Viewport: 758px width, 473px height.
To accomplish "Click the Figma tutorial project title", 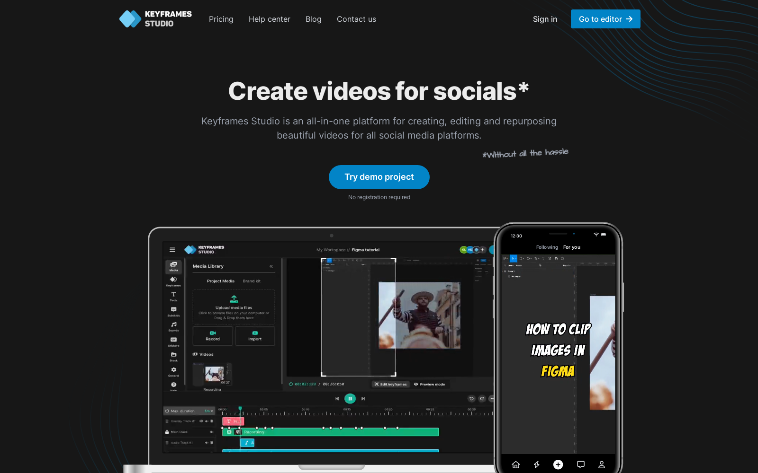I will [x=365, y=250].
